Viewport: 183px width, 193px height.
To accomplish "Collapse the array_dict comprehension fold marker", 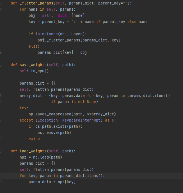I will tap(1, 96).
